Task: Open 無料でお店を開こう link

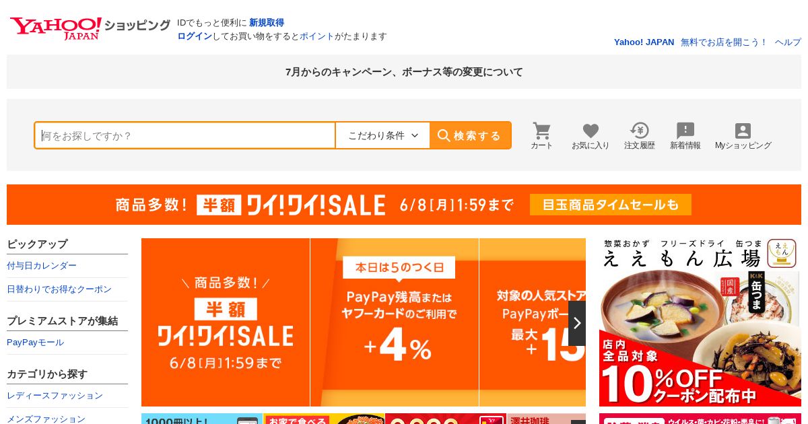Action: [x=724, y=42]
